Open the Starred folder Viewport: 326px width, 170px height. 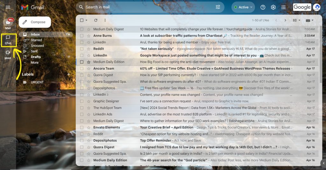(36, 40)
